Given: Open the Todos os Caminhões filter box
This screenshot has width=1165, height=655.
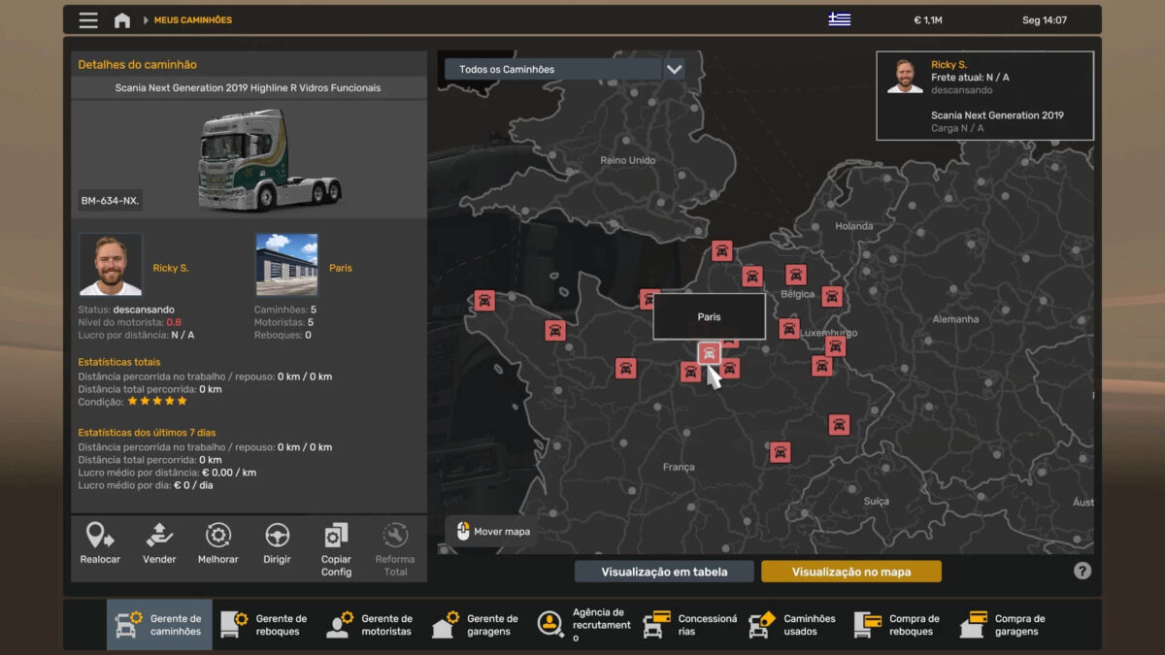Looking at the screenshot, I should (x=553, y=70).
